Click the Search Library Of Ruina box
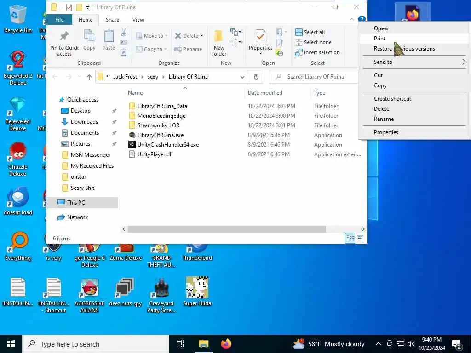Image resolution: width=471 pixels, height=353 pixels. pyautogui.click(x=313, y=77)
